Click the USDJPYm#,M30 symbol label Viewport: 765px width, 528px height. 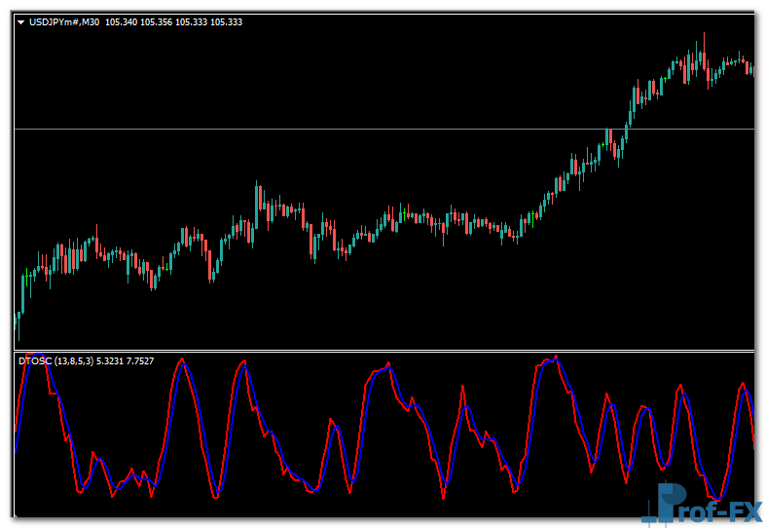tap(64, 21)
